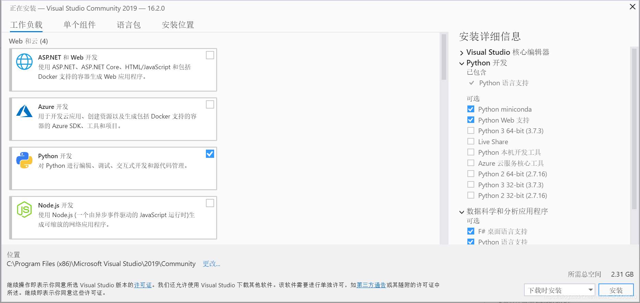Image resolution: width=640 pixels, height=303 pixels.
Task: Click the Azure logo icon
Action: click(24, 111)
